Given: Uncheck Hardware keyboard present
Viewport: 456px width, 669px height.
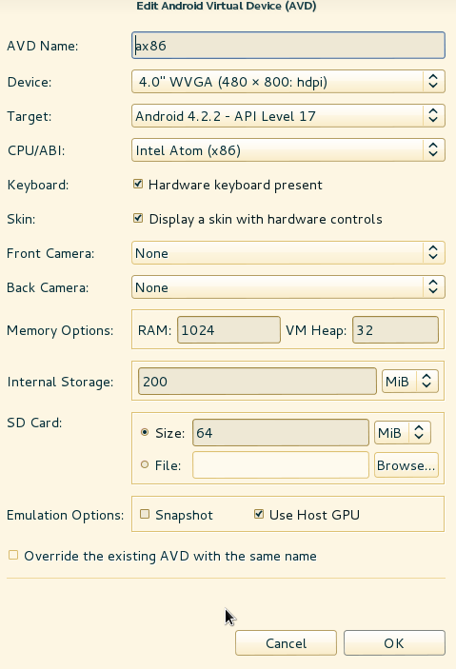Looking at the screenshot, I should point(138,184).
